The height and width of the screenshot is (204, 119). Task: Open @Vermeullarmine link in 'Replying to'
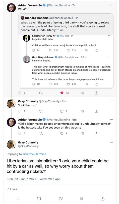(34, 154)
